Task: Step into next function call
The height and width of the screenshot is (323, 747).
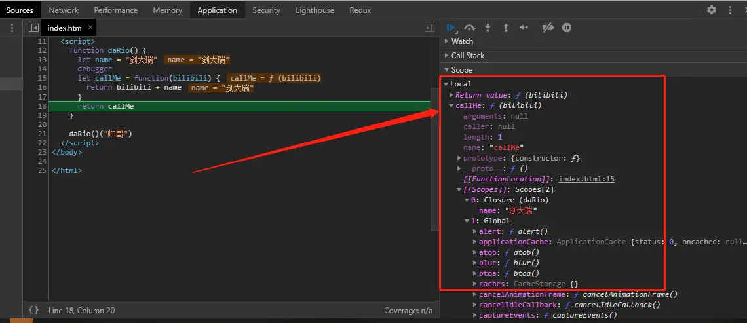Action: coord(488,28)
